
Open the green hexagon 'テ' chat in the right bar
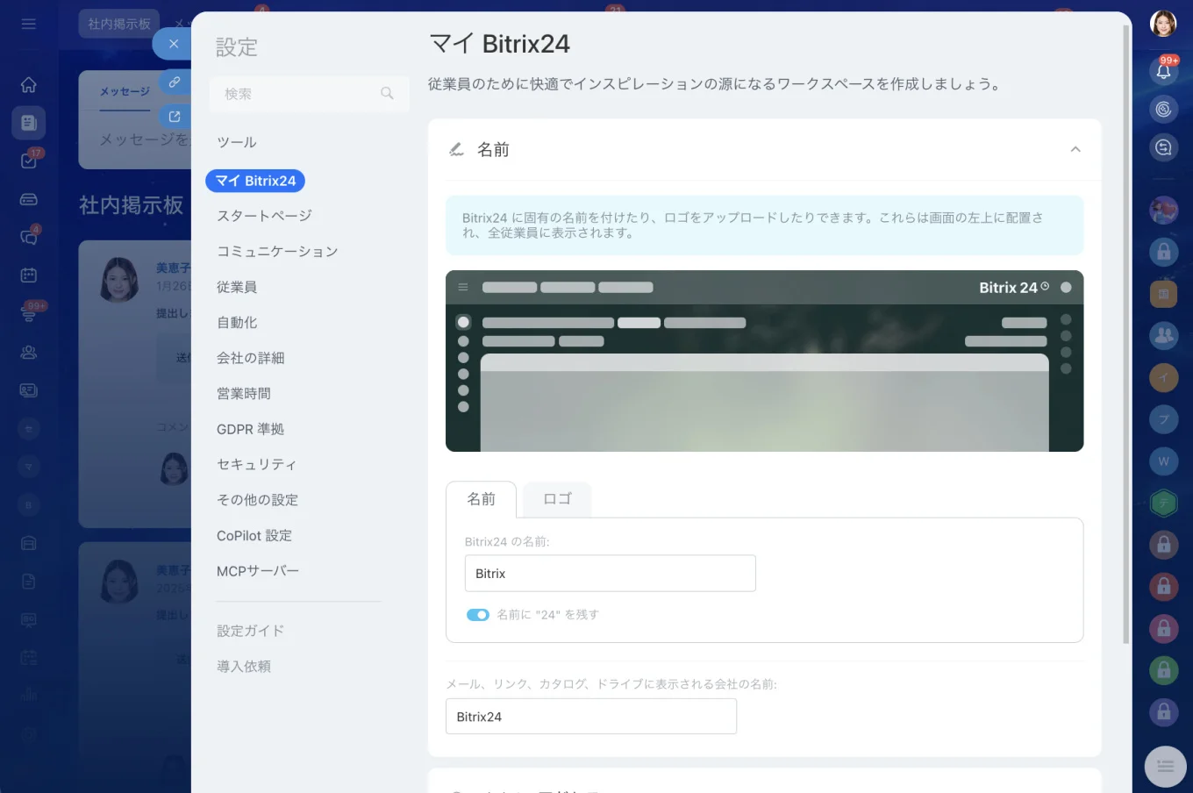click(1164, 504)
